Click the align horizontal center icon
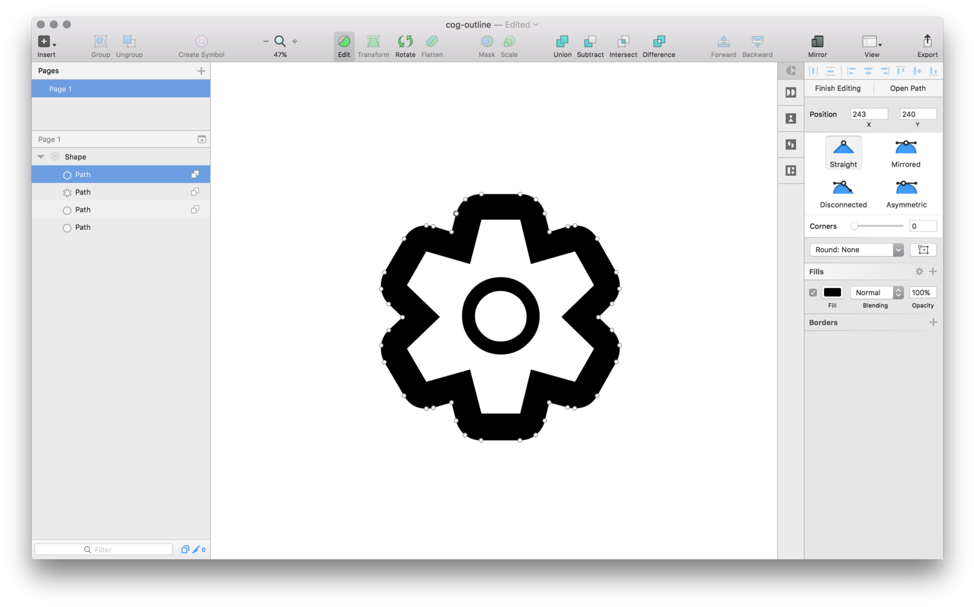 (868, 71)
